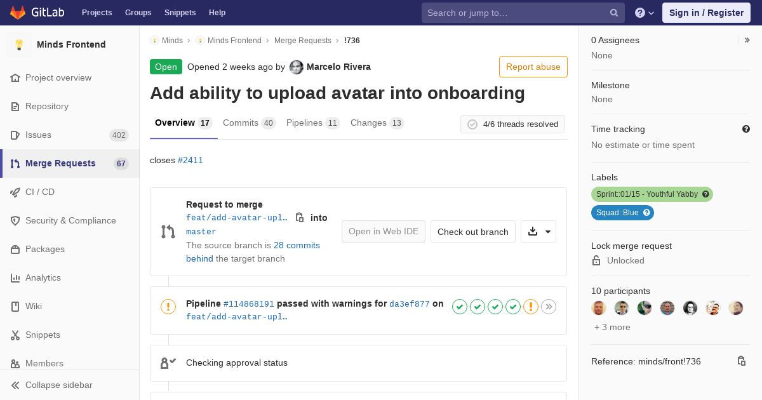Open the Projects top menu
The width and height of the screenshot is (762, 400).
point(97,13)
